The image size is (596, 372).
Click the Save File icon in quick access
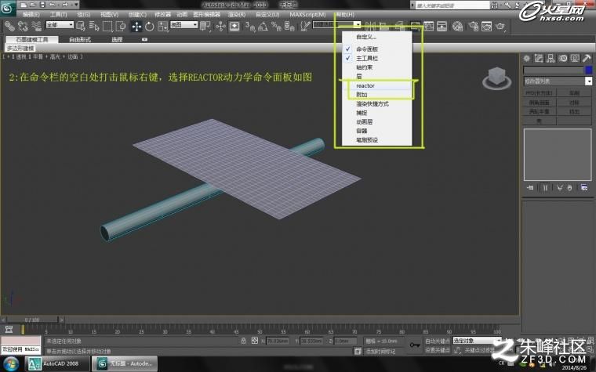pyautogui.click(x=42, y=5)
